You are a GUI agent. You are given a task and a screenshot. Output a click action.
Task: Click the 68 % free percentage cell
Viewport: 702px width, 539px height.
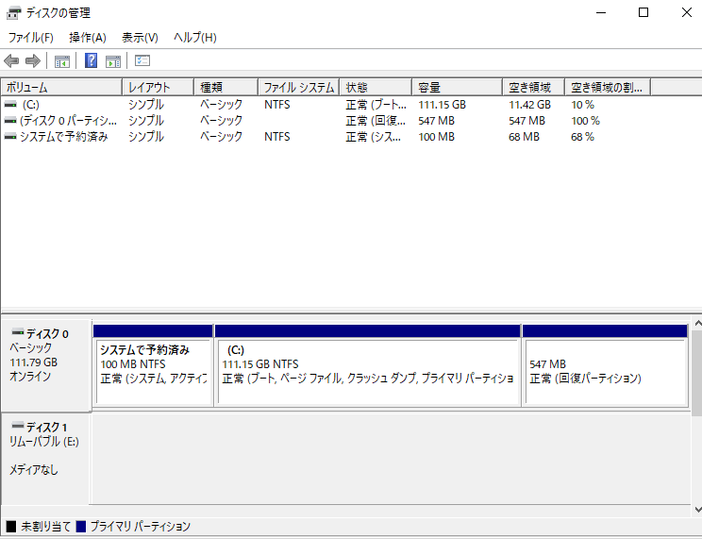click(x=582, y=137)
